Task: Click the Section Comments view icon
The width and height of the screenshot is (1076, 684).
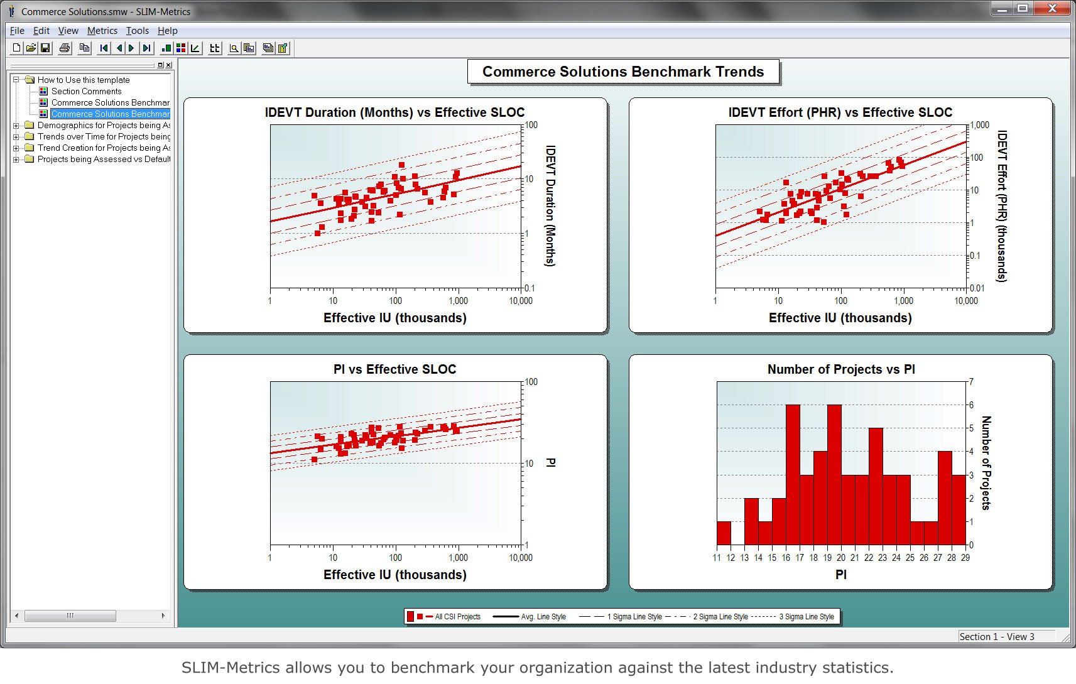Action: click(x=43, y=91)
